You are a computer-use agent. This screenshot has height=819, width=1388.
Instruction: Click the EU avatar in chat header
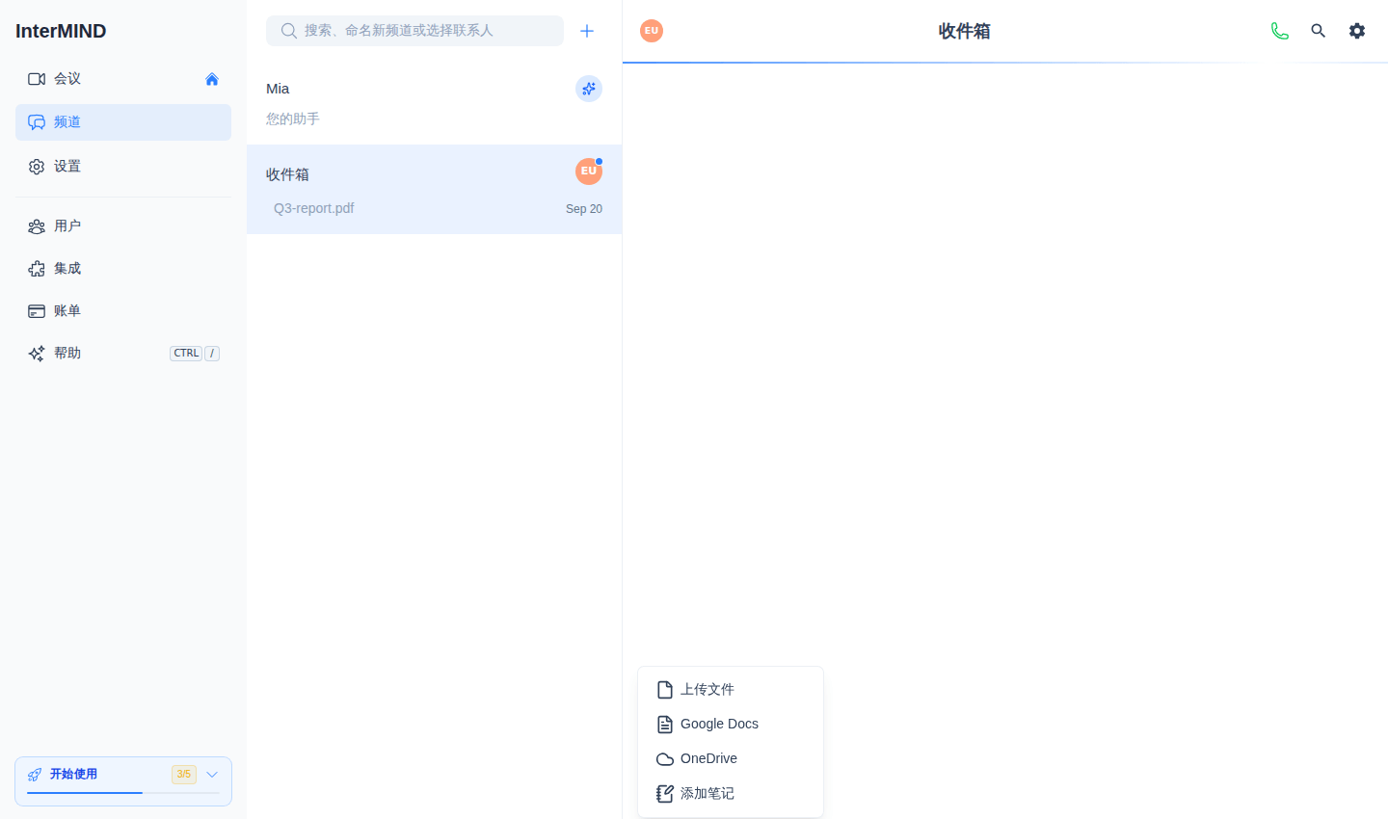pos(652,31)
